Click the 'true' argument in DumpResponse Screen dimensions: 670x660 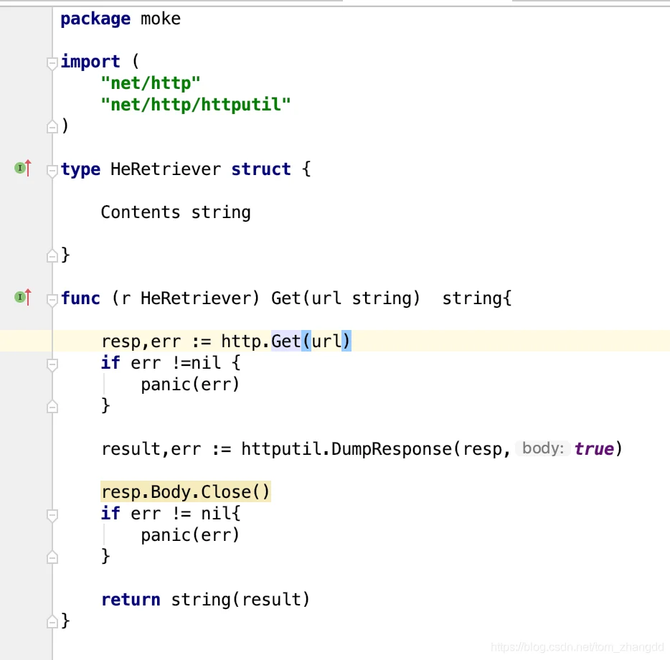pyautogui.click(x=594, y=449)
